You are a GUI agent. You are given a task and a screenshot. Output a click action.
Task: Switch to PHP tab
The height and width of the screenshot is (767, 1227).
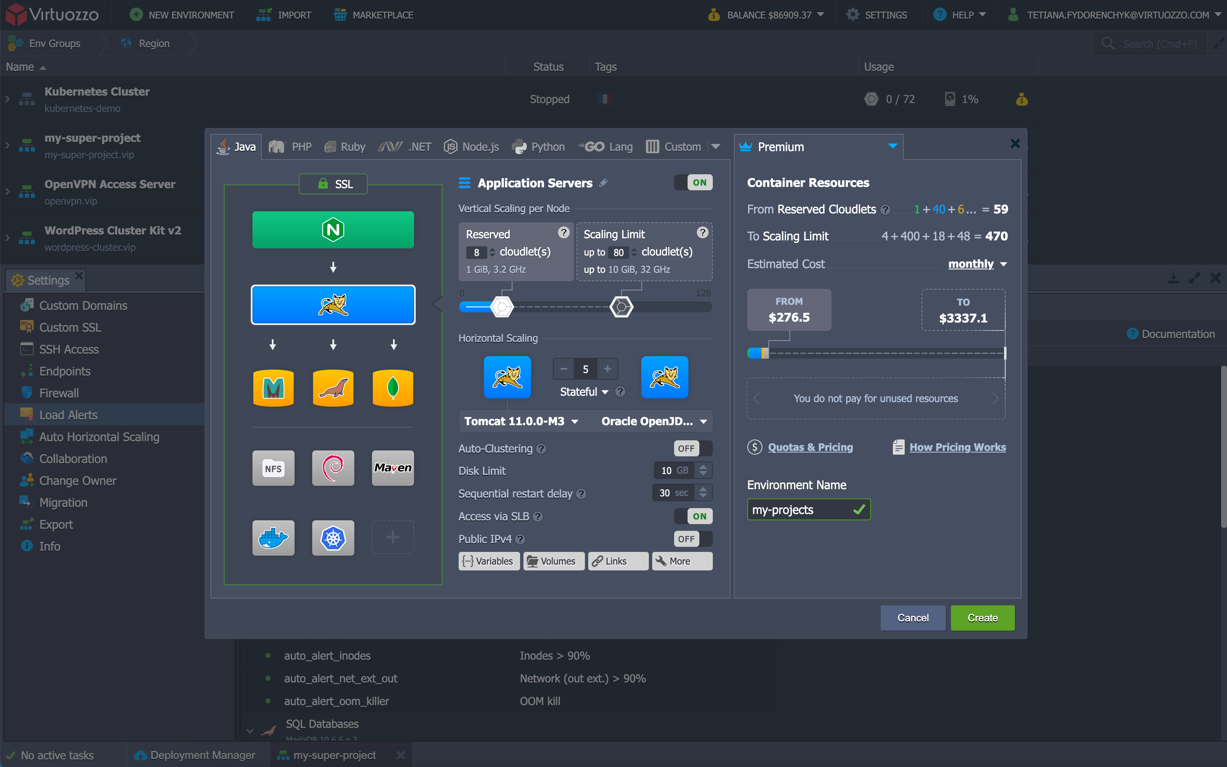290,146
